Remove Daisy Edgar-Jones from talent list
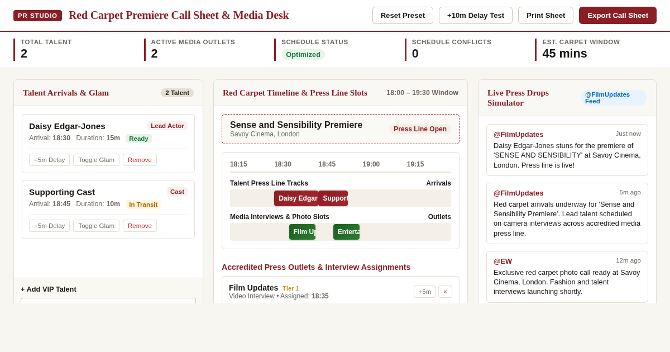Image resolution: width=670 pixels, height=352 pixels. pos(140,160)
